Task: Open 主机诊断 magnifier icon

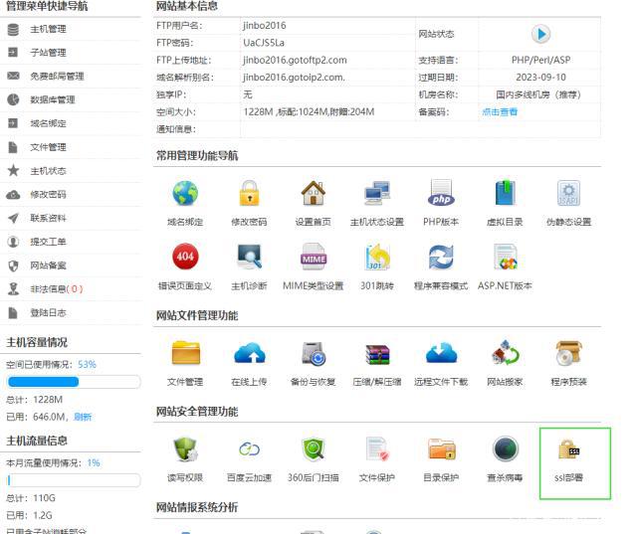Action: coord(249,257)
